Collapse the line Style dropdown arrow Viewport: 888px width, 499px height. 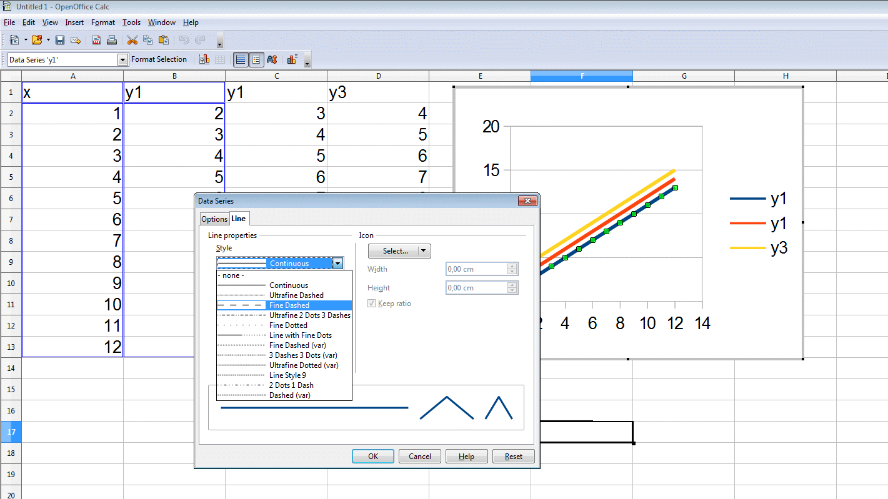[x=337, y=264]
